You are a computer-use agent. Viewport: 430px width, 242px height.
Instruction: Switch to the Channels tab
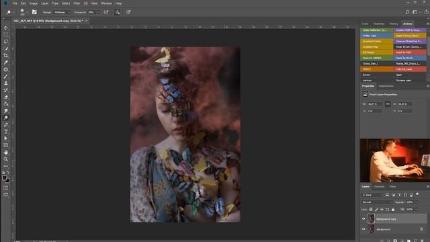coord(379,187)
